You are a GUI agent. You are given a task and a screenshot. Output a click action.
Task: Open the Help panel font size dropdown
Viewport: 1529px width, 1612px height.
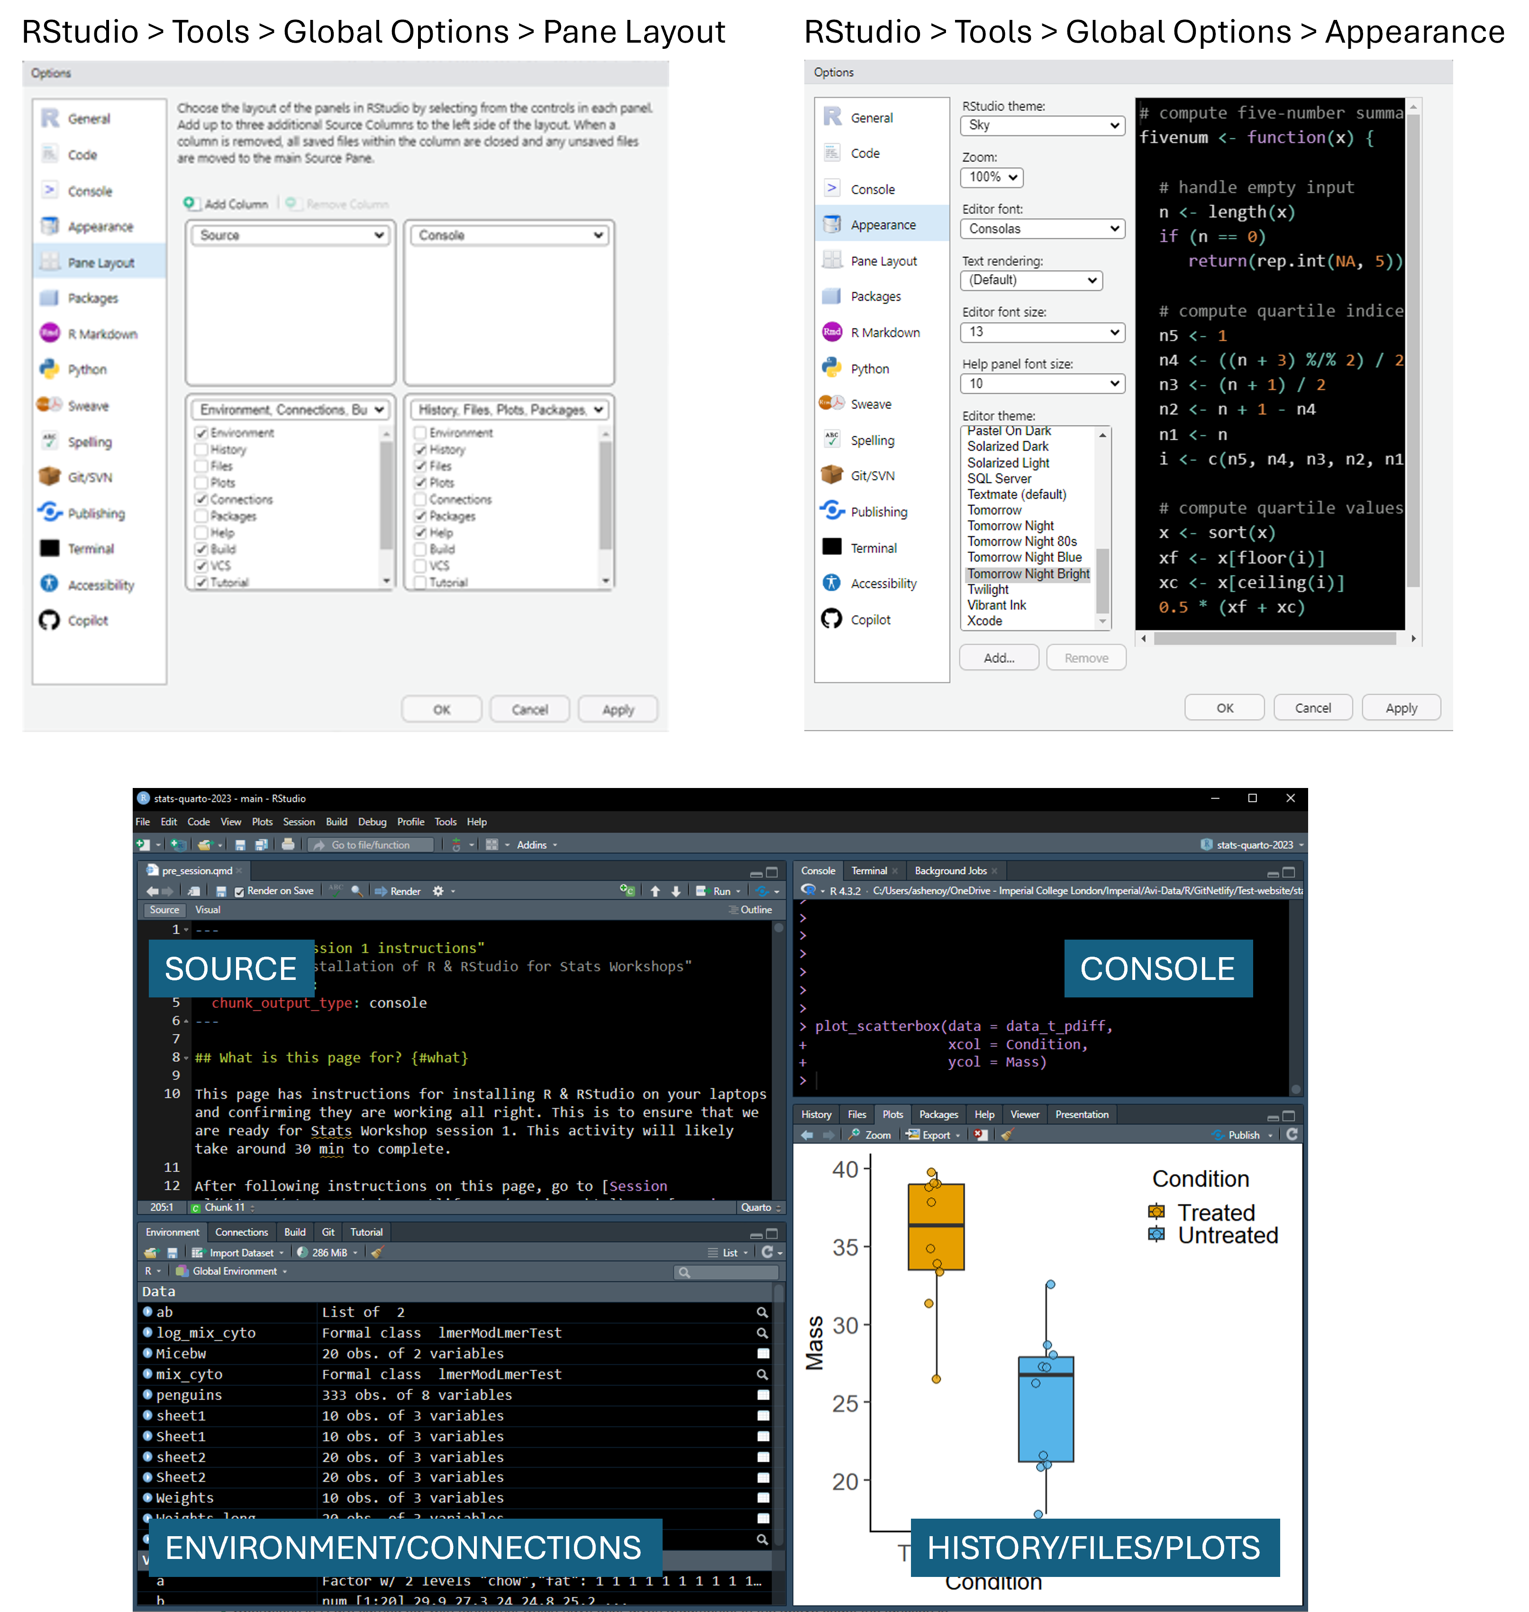[x=1042, y=384]
